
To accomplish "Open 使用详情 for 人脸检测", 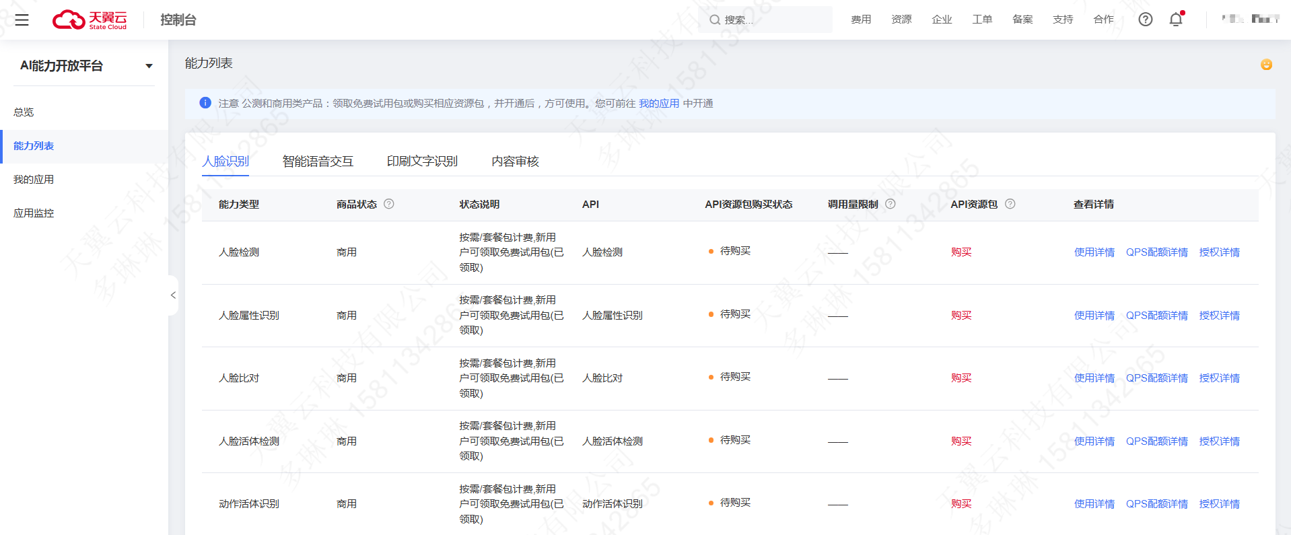I will coord(1094,252).
